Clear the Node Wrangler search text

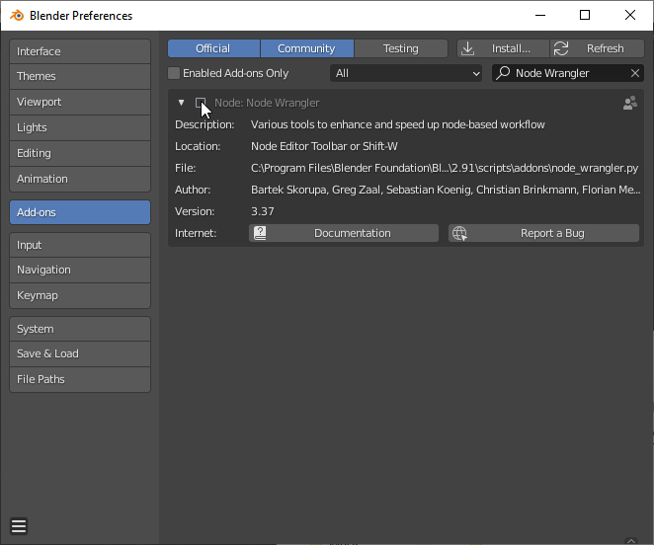point(635,73)
